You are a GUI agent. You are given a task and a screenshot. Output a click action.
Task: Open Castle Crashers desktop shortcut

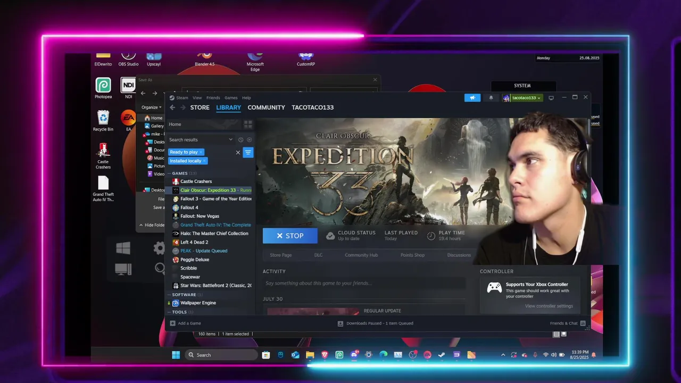(x=103, y=156)
